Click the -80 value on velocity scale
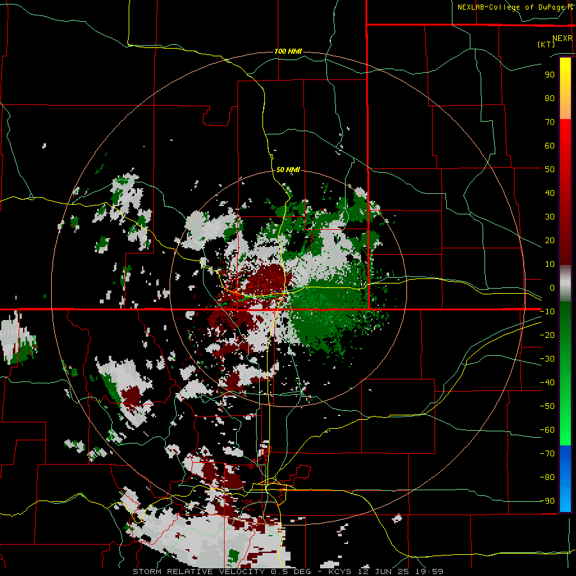The width and height of the screenshot is (576, 576). pos(548,477)
